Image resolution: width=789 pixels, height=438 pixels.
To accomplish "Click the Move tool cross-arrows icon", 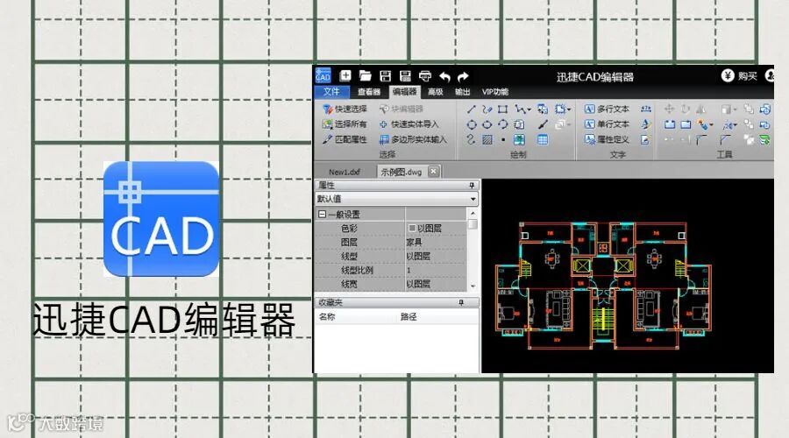I will [x=669, y=109].
